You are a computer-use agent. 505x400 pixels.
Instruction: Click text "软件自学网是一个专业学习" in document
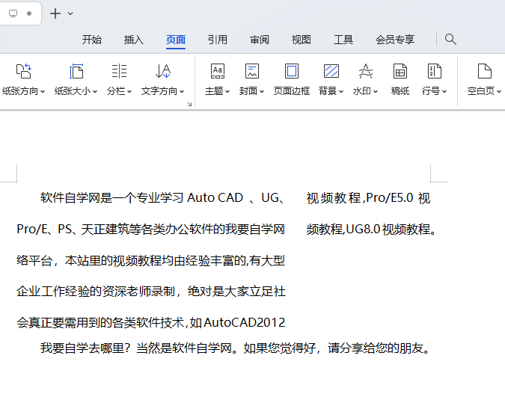click(111, 197)
